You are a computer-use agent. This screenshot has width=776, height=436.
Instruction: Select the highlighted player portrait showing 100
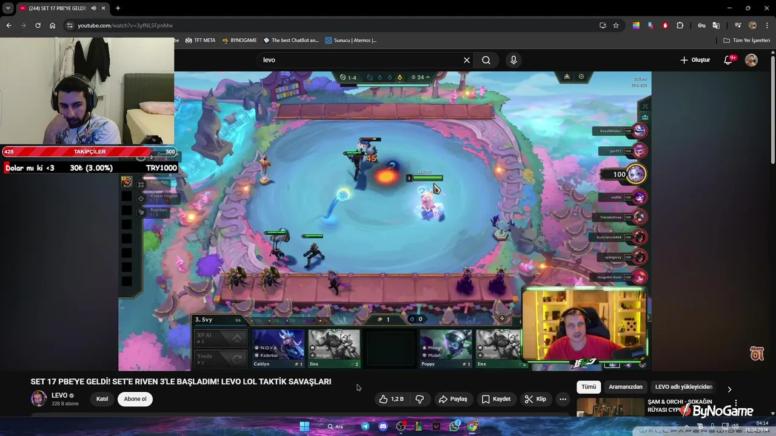635,174
